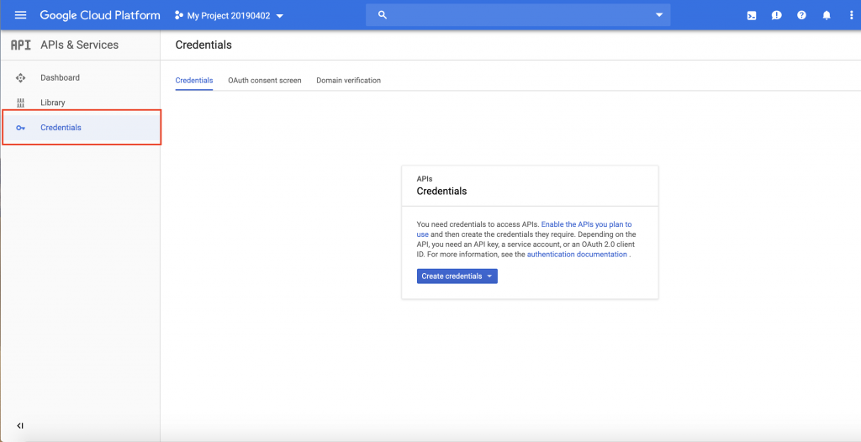Viewport: 861px width, 442px height.
Task: Select Credentials in the sidebar
Action: pos(80,128)
